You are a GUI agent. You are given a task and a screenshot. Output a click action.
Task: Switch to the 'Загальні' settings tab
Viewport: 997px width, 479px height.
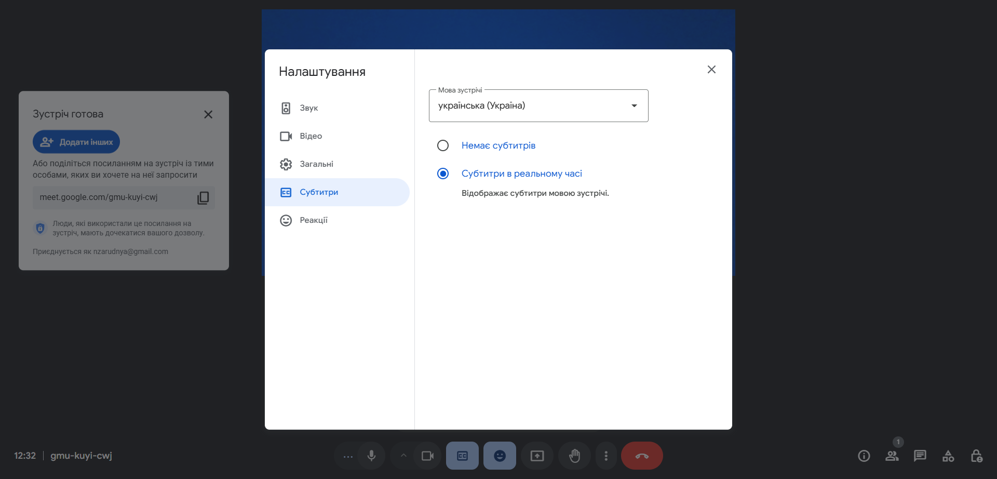click(316, 164)
